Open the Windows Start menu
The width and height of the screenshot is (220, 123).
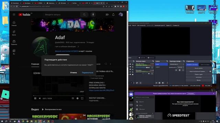[x=2, y=121]
